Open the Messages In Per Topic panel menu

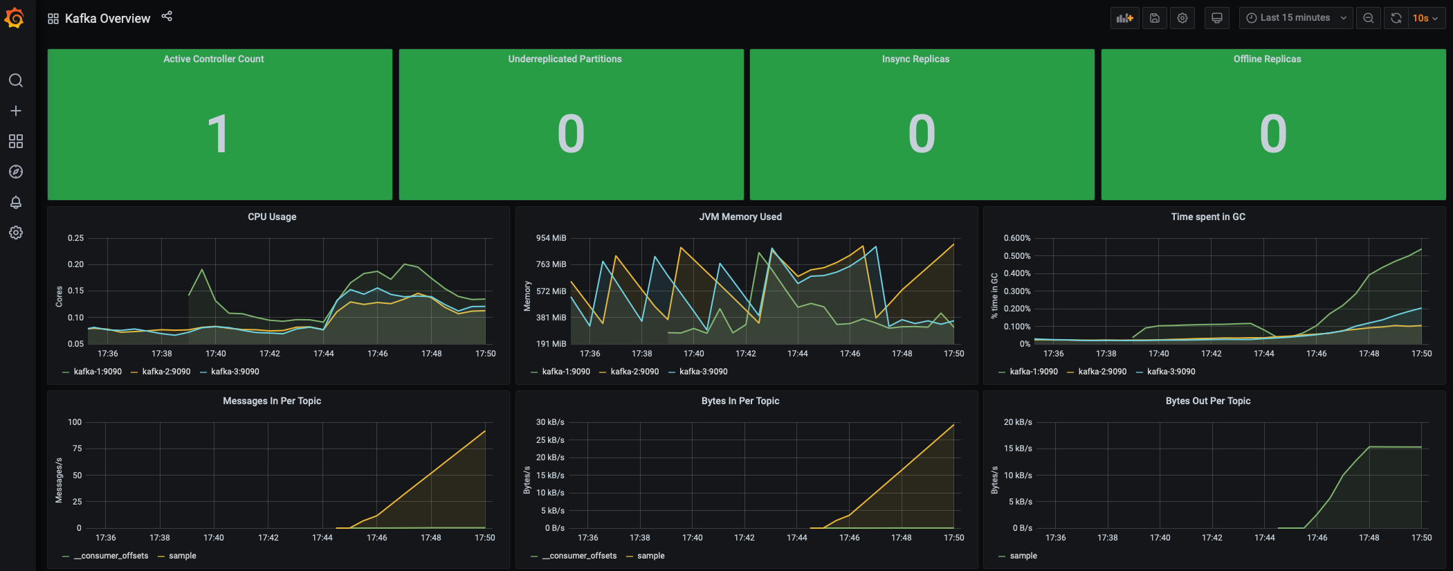coord(272,401)
